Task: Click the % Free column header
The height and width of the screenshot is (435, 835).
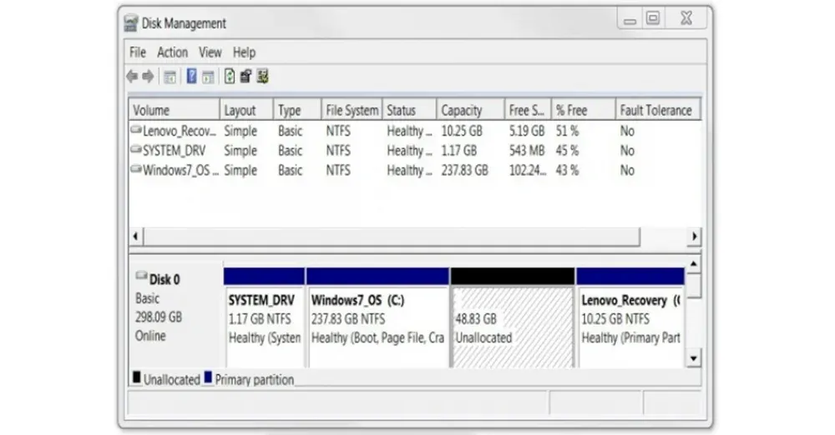Action: (x=583, y=110)
